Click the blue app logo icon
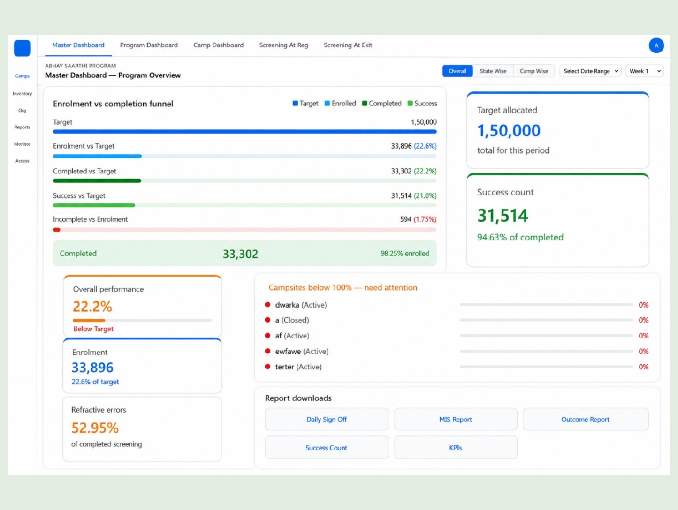678x510 pixels. (x=22, y=48)
